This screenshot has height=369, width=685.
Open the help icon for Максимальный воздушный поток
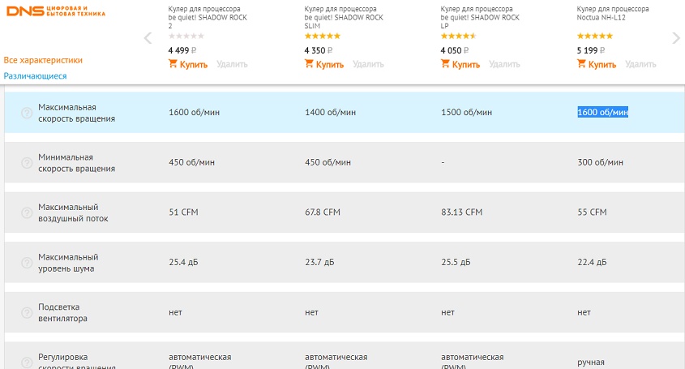pos(26,212)
